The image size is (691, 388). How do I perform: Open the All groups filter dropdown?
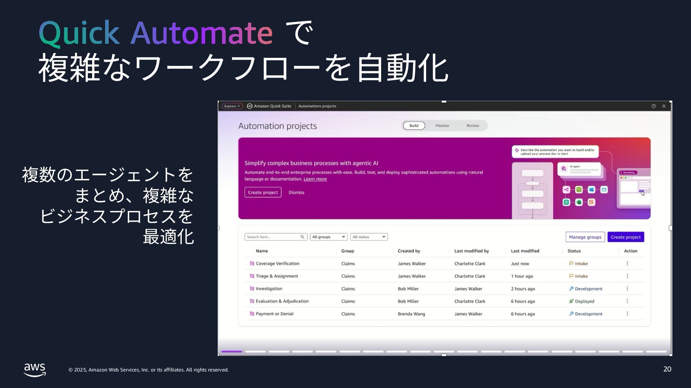pos(329,237)
